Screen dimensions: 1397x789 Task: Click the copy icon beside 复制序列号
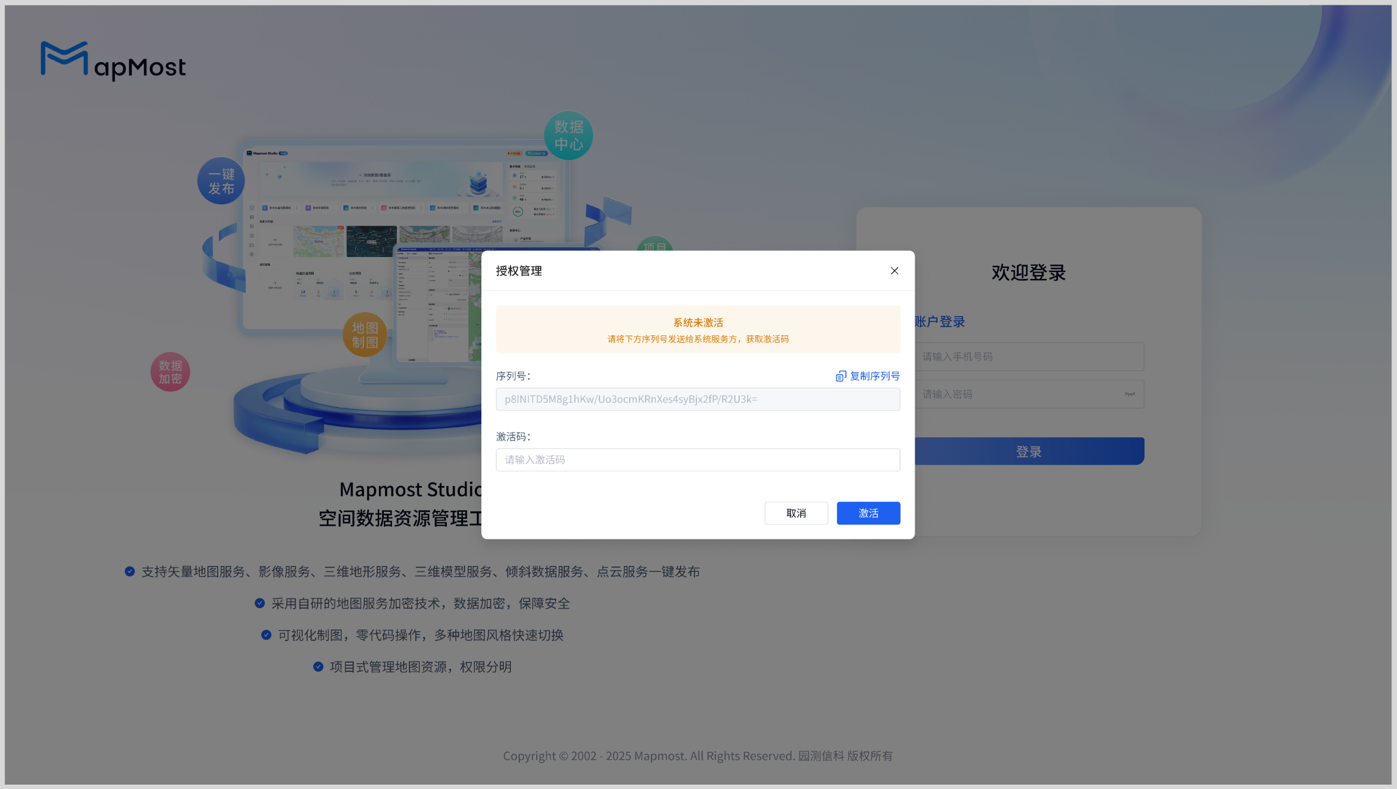click(841, 376)
